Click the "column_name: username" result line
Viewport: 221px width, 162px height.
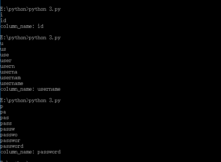(30, 89)
